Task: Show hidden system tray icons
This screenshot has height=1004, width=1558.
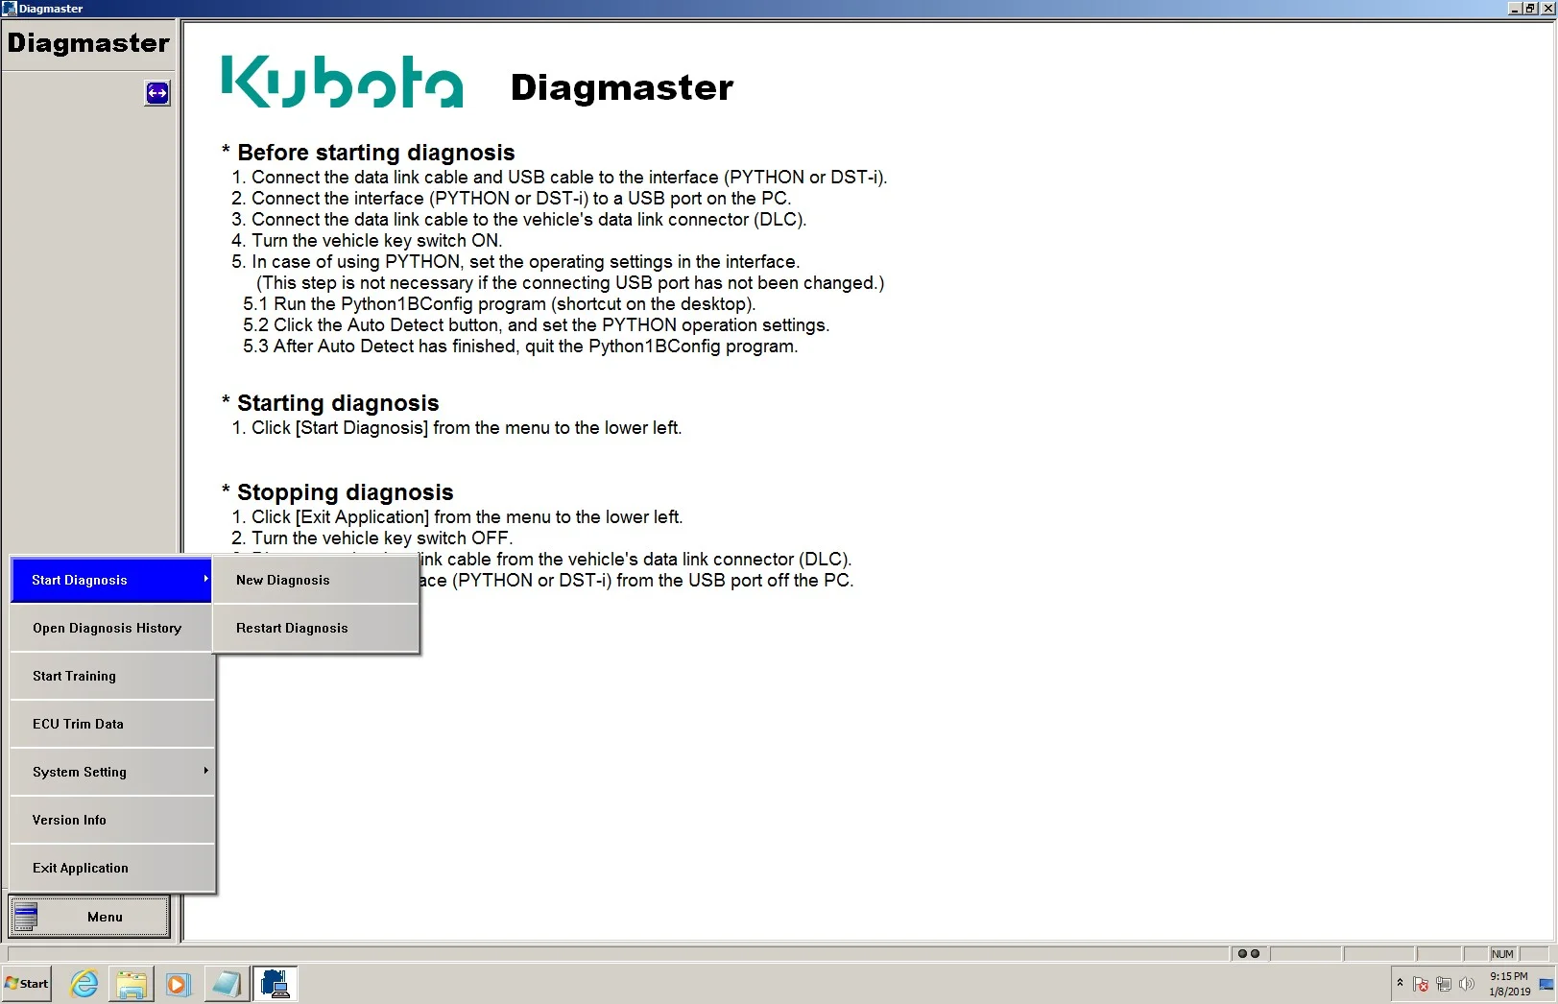Action: (1400, 983)
